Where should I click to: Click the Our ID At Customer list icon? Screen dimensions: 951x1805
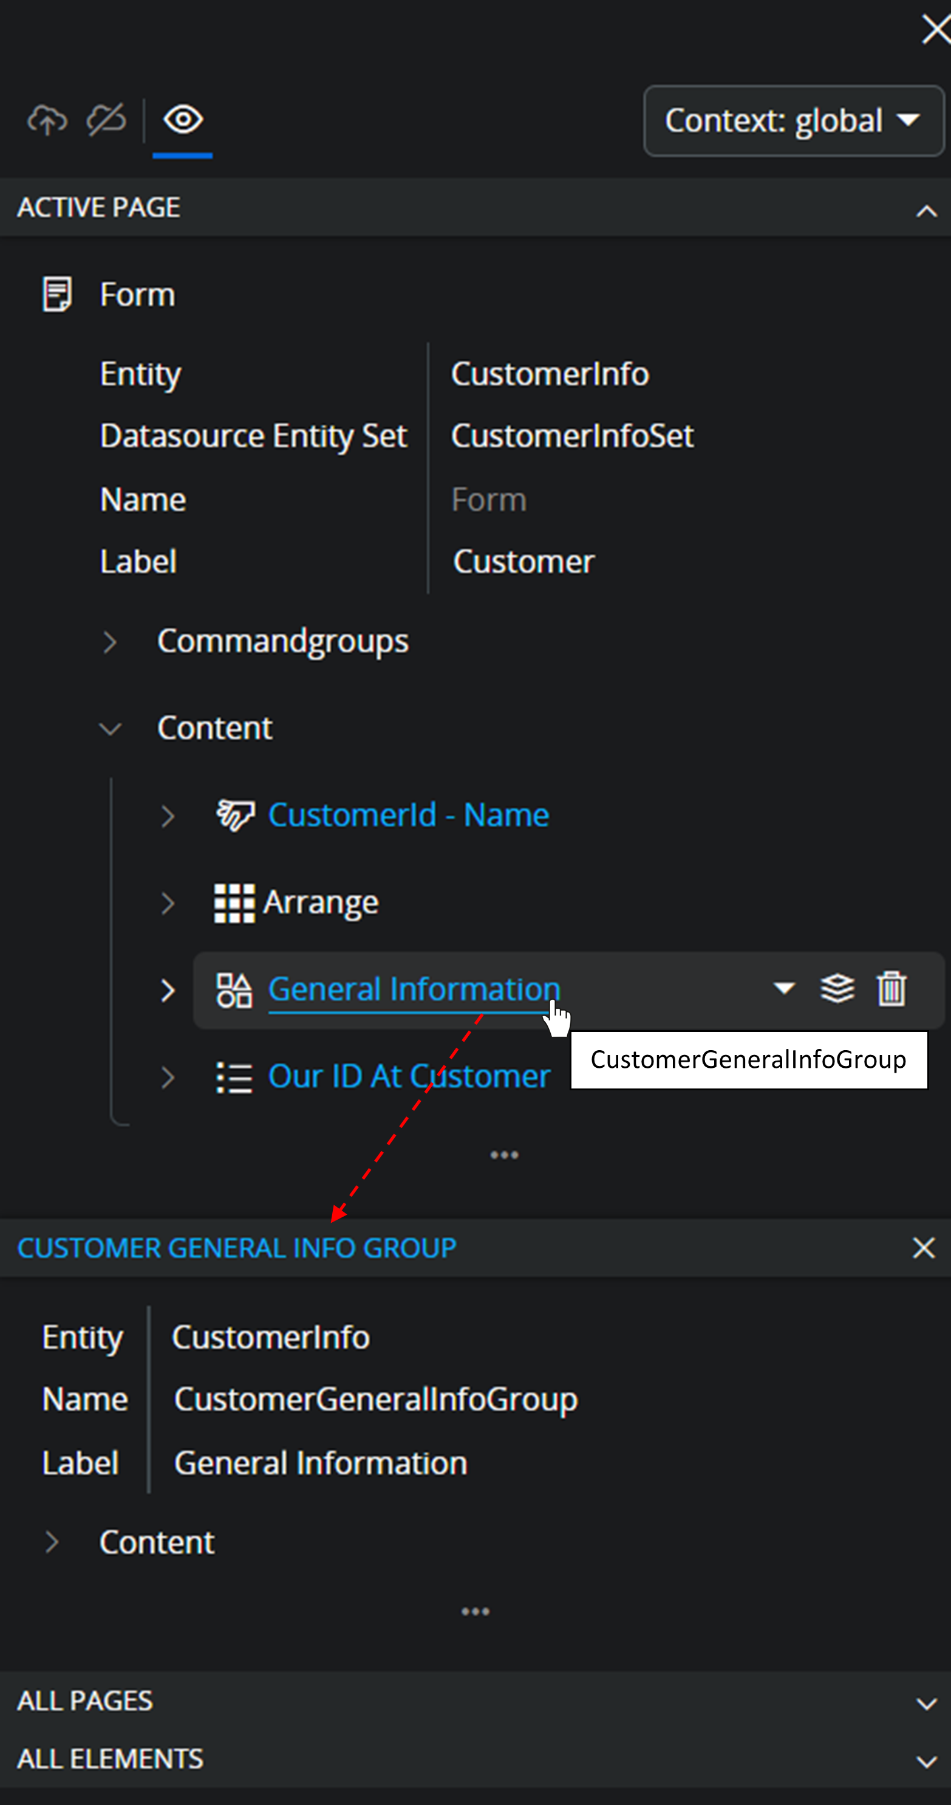pos(234,1077)
